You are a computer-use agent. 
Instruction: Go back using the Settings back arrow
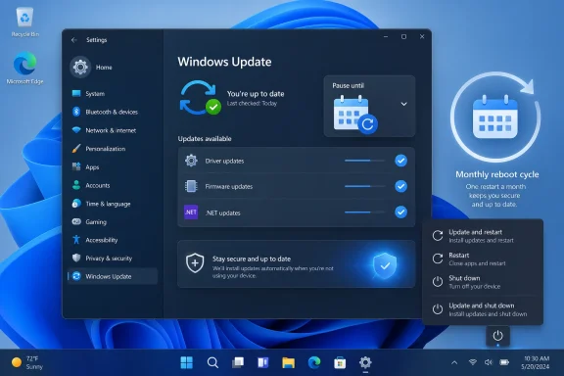74,40
